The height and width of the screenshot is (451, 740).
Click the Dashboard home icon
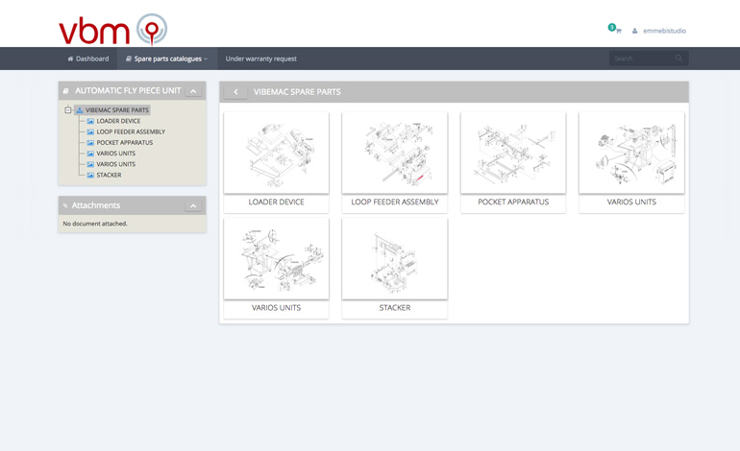pos(70,59)
